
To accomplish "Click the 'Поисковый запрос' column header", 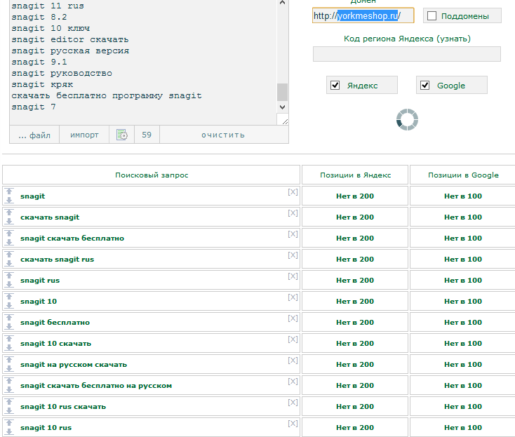I will pyautogui.click(x=152, y=175).
